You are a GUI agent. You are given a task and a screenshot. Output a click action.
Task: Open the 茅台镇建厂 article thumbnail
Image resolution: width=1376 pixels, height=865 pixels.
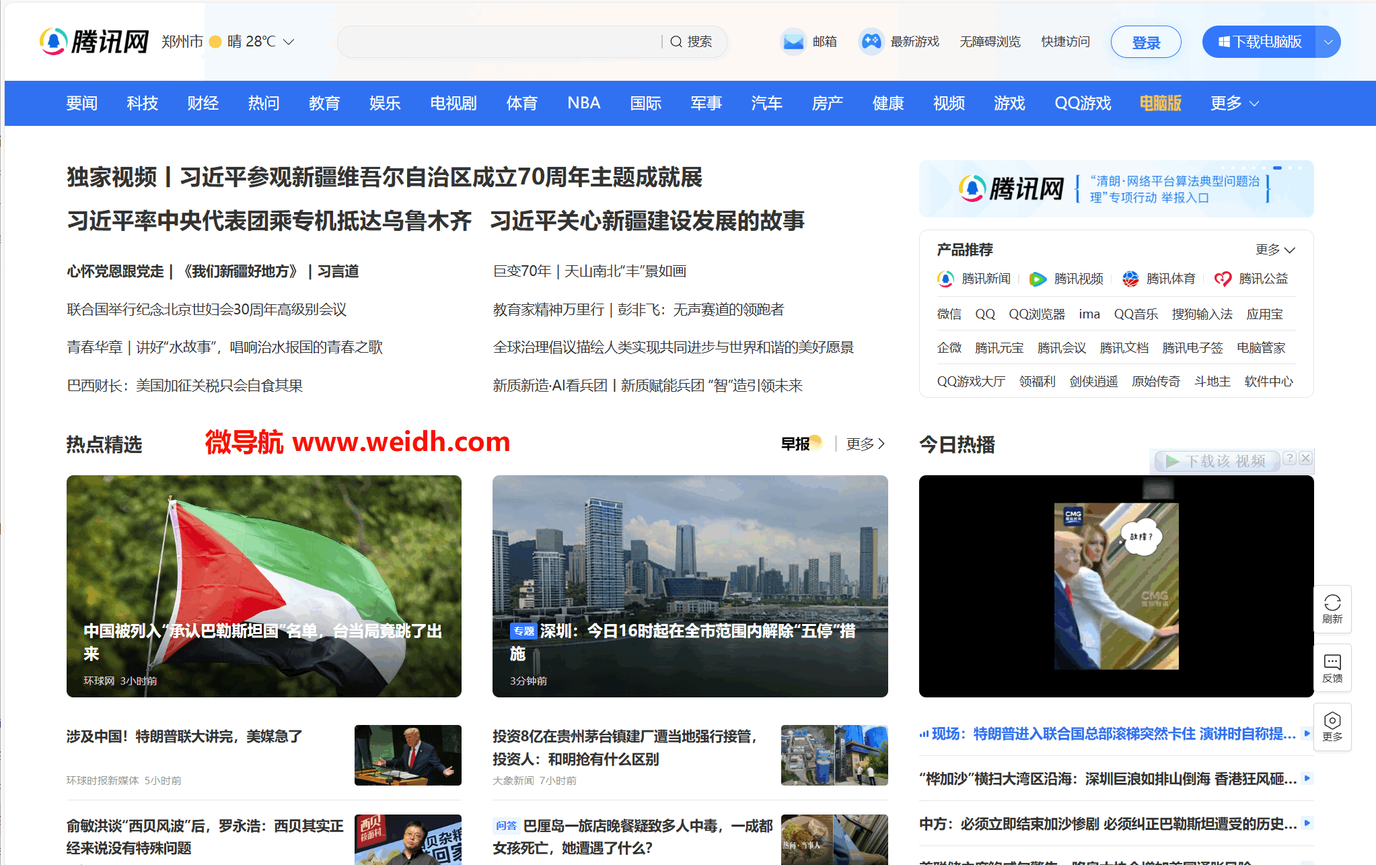tap(834, 755)
